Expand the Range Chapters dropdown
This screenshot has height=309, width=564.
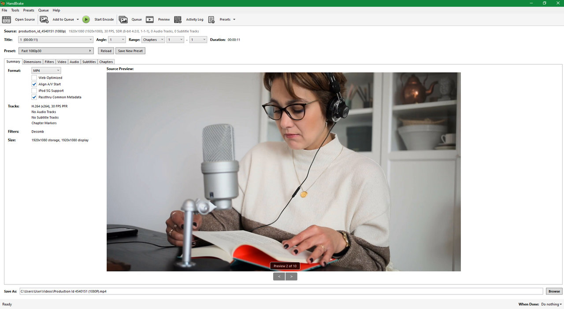tap(153, 40)
